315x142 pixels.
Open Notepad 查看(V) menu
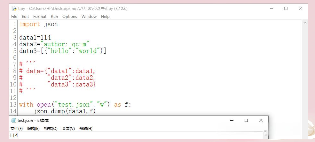click(68, 128)
